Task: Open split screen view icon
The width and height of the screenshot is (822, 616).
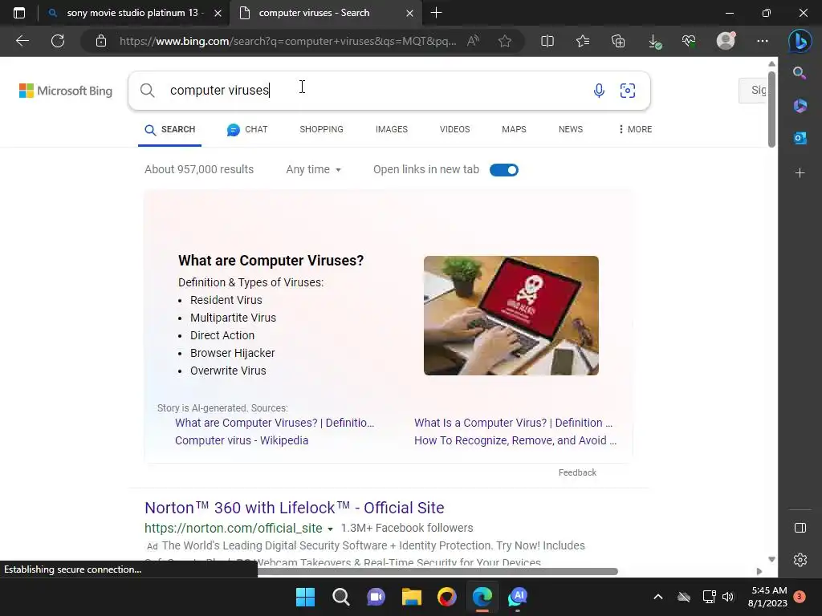Action: pyautogui.click(x=547, y=41)
